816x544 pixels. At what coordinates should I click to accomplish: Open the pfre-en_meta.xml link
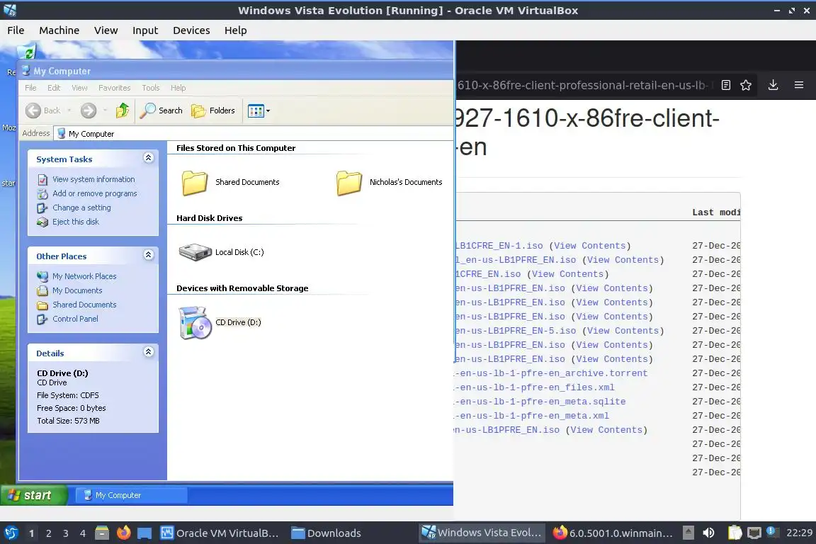point(532,415)
